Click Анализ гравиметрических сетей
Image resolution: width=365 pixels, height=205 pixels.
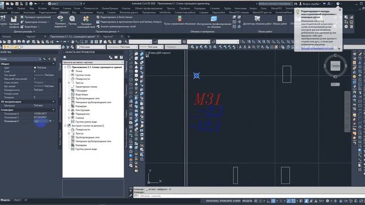[x=116, y=27]
